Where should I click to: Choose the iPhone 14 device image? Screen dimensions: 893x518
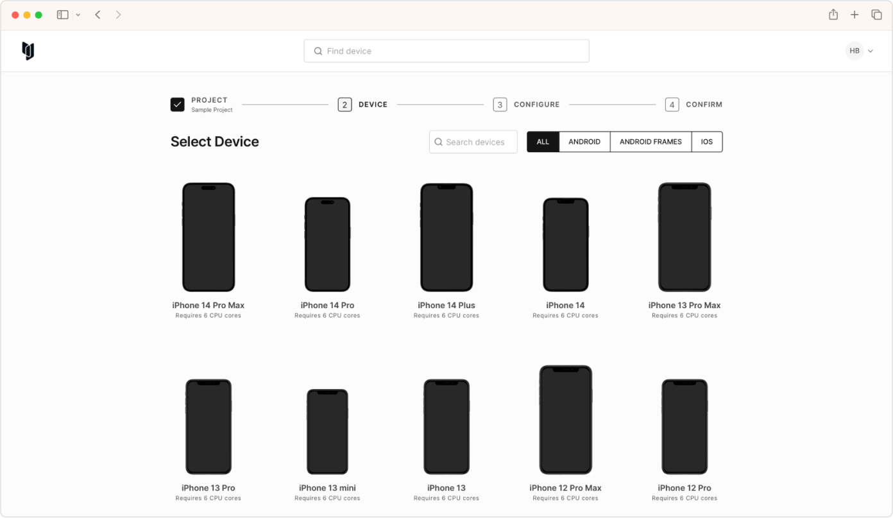click(x=566, y=245)
